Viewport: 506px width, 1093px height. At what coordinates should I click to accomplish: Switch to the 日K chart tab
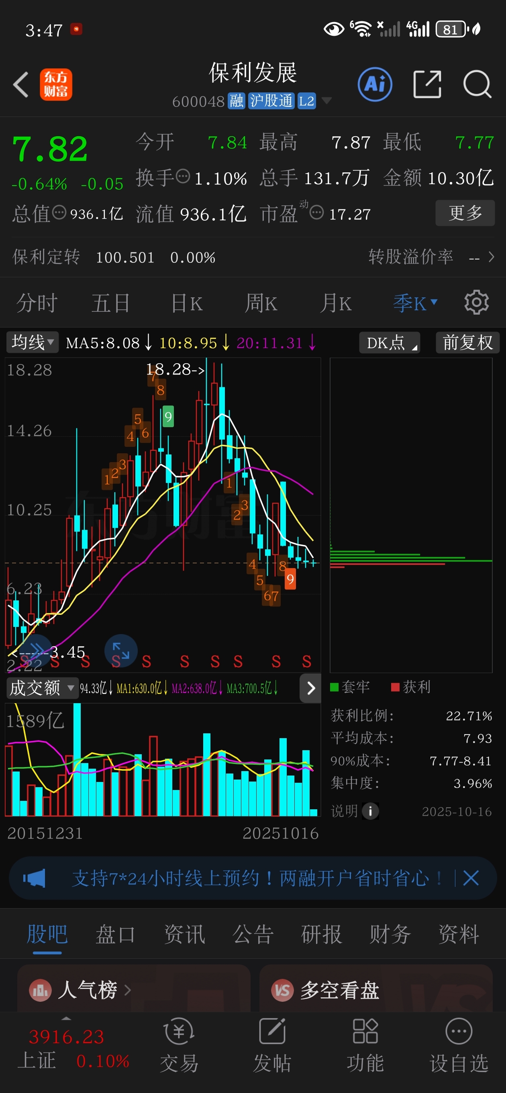tap(187, 303)
